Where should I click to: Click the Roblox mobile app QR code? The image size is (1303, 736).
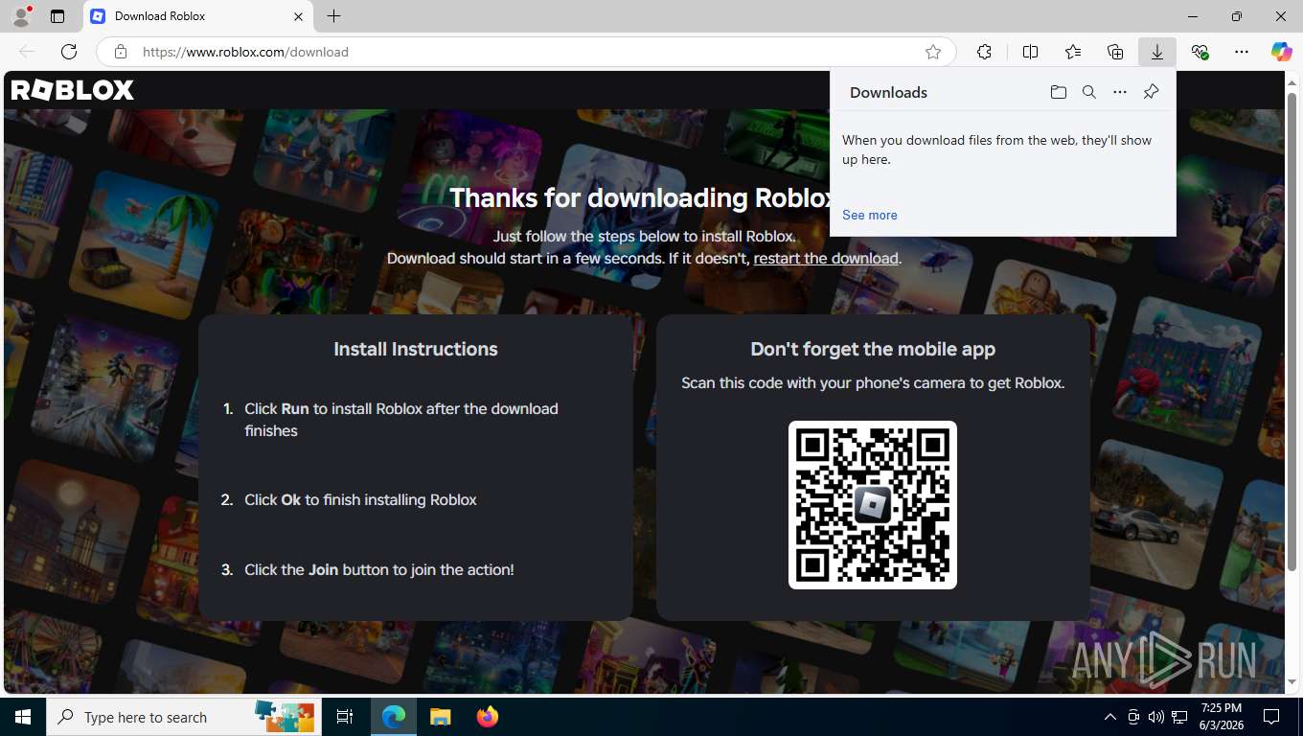point(873,505)
